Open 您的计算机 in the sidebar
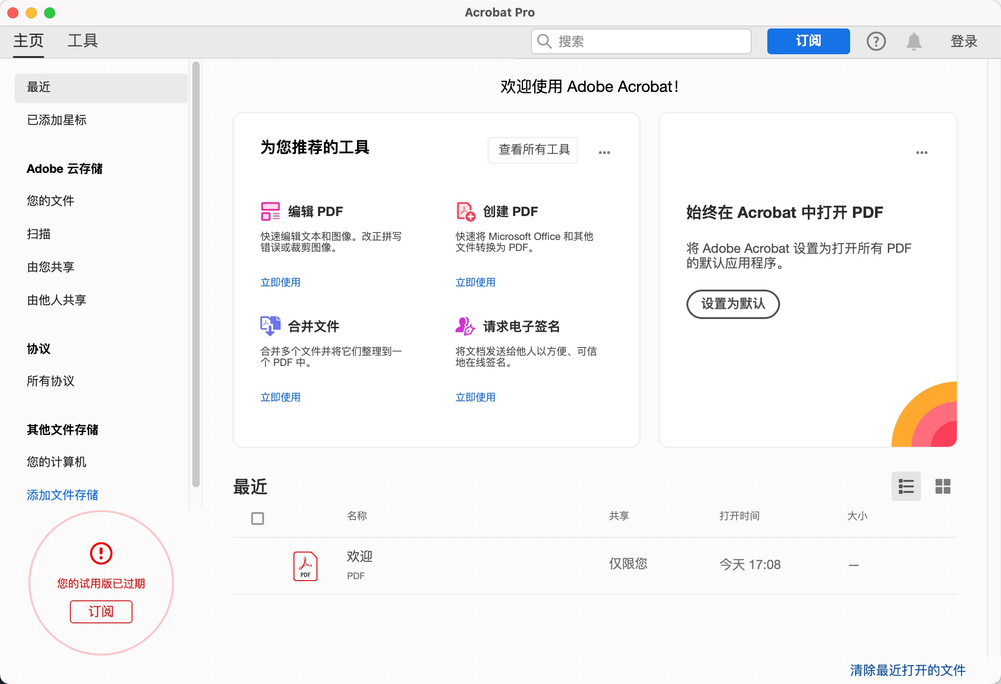 57,462
